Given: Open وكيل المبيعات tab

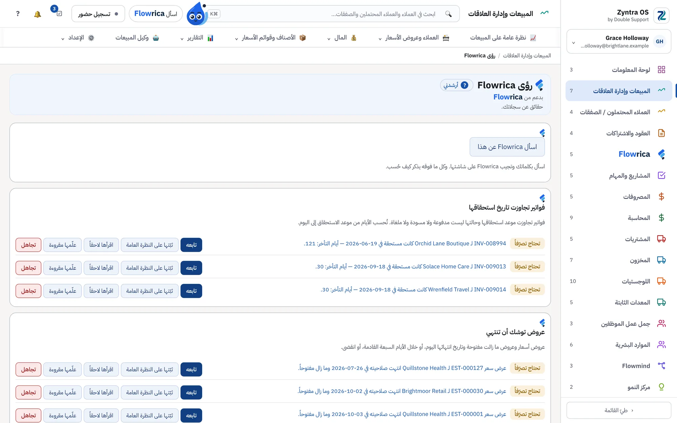Looking at the screenshot, I should [x=137, y=38].
